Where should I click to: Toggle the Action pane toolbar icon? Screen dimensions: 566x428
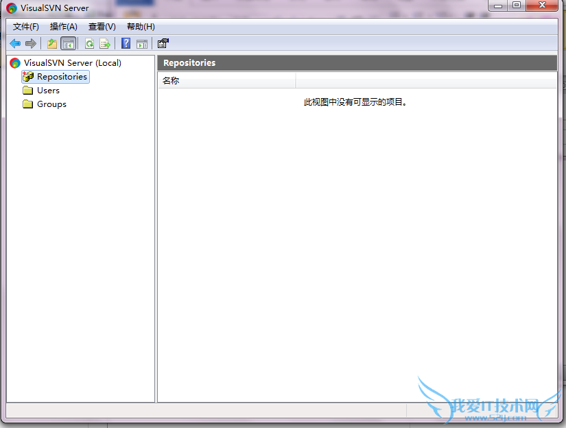142,44
